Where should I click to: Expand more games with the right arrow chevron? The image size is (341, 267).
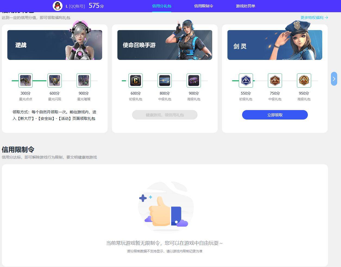(334, 79)
